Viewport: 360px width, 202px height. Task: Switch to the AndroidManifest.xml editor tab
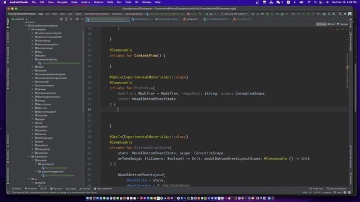pos(215,19)
